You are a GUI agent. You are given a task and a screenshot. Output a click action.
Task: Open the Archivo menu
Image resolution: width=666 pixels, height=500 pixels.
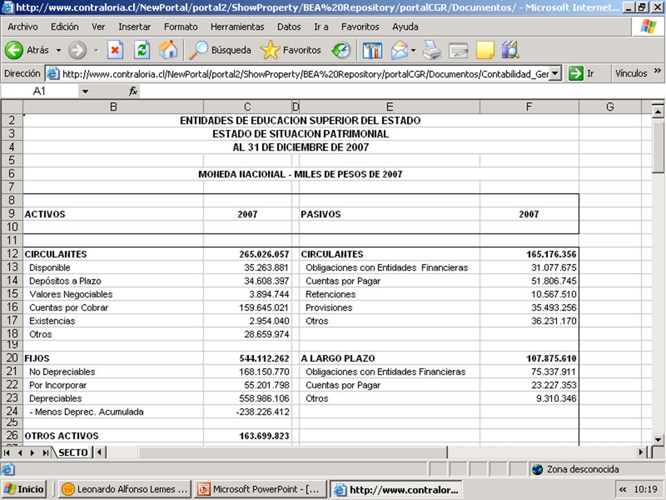(x=22, y=27)
